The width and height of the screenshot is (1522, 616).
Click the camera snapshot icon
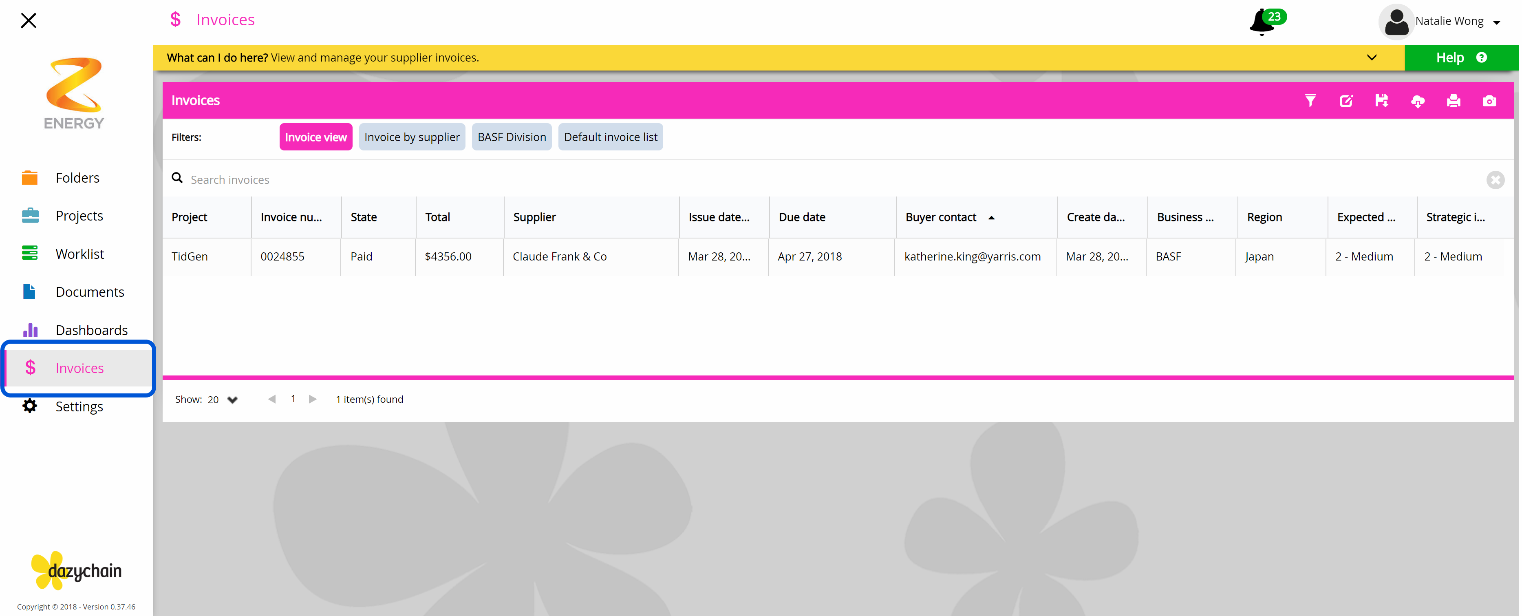[1489, 101]
